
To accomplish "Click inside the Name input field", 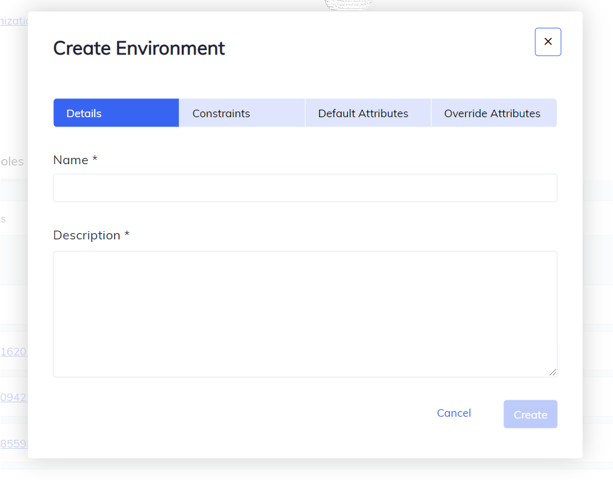I will tap(305, 187).
